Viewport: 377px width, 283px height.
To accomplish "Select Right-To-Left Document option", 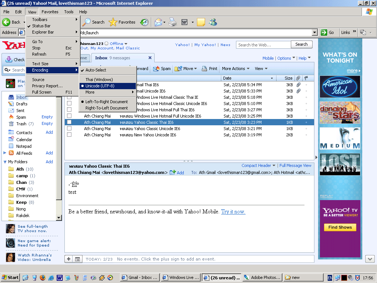I will pyautogui.click(x=108, y=108).
